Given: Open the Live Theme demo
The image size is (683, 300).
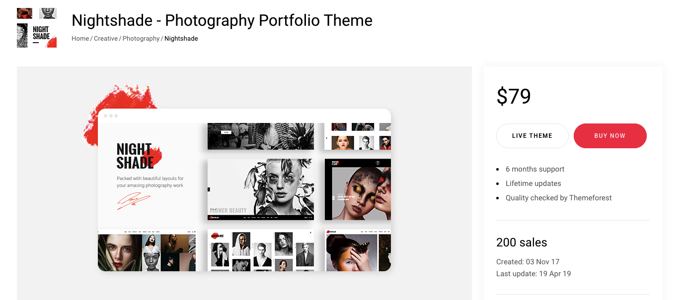Looking at the screenshot, I should point(532,136).
